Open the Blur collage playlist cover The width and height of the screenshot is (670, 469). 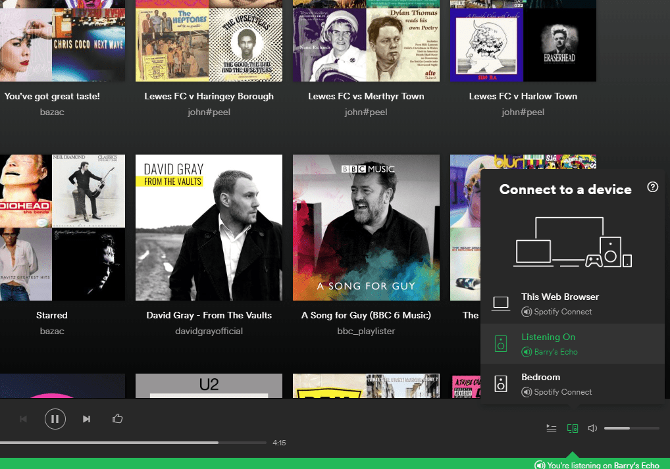(x=465, y=227)
